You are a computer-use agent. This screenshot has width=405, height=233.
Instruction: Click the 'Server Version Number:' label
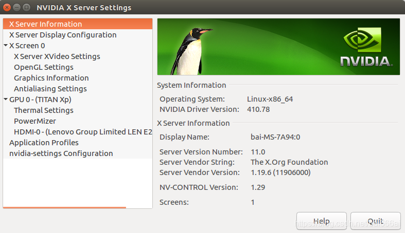tap(201, 152)
